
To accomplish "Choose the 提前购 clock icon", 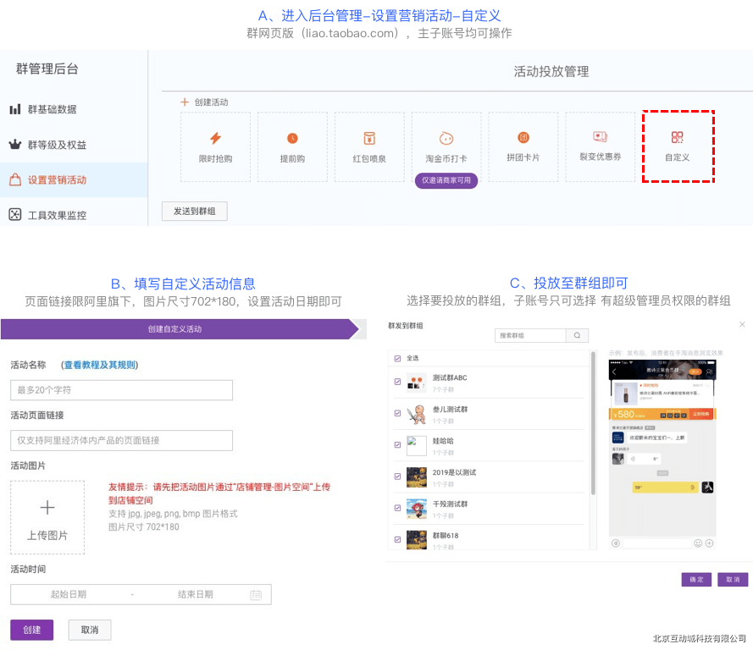I will coord(292,138).
